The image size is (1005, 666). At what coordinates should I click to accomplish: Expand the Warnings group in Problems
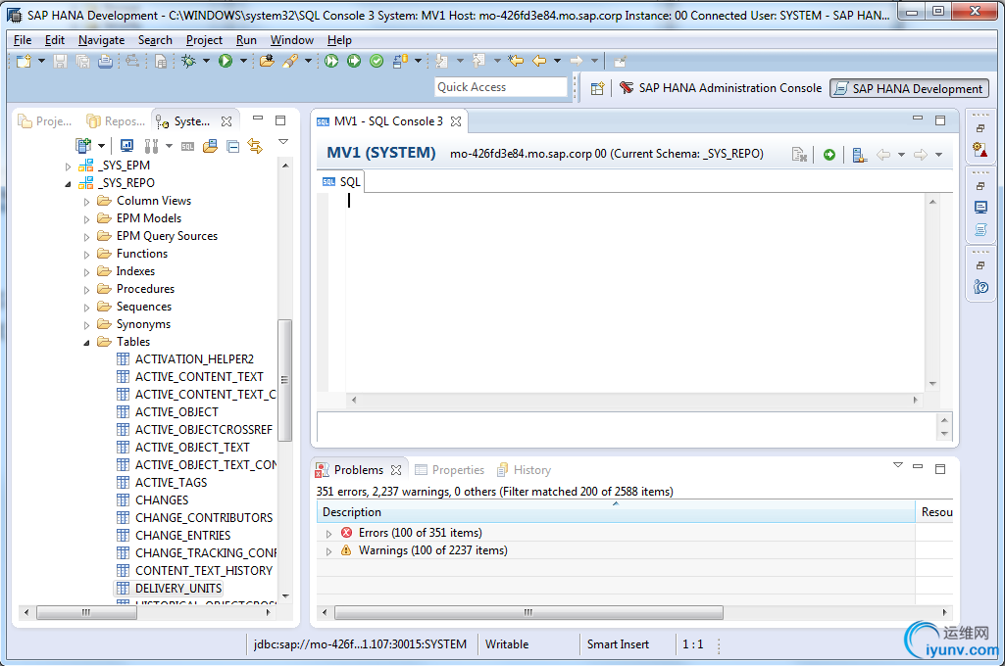point(328,551)
